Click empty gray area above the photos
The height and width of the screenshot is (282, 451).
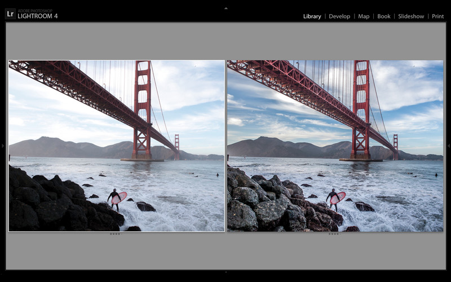pyautogui.click(x=225, y=41)
